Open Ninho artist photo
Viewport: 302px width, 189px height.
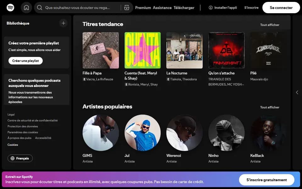(x=226, y=133)
